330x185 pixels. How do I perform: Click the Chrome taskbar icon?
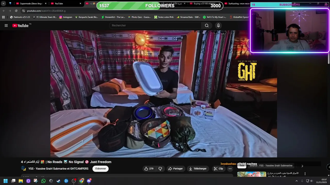point(81,181)
